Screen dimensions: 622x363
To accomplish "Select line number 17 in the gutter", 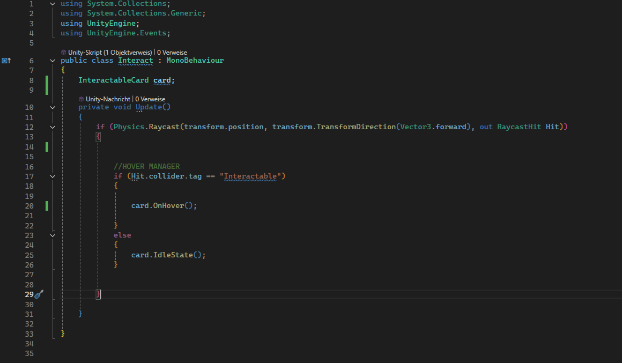I will point(29,176).
